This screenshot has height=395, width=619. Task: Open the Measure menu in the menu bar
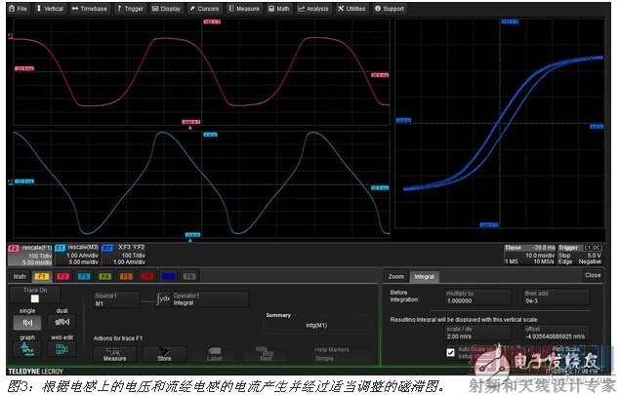244,8
